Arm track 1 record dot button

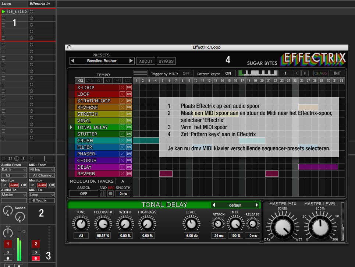tap(8, 259)
